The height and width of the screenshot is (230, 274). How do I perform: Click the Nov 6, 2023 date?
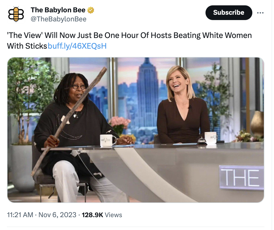pyautogui.click(x=57, y=215)
